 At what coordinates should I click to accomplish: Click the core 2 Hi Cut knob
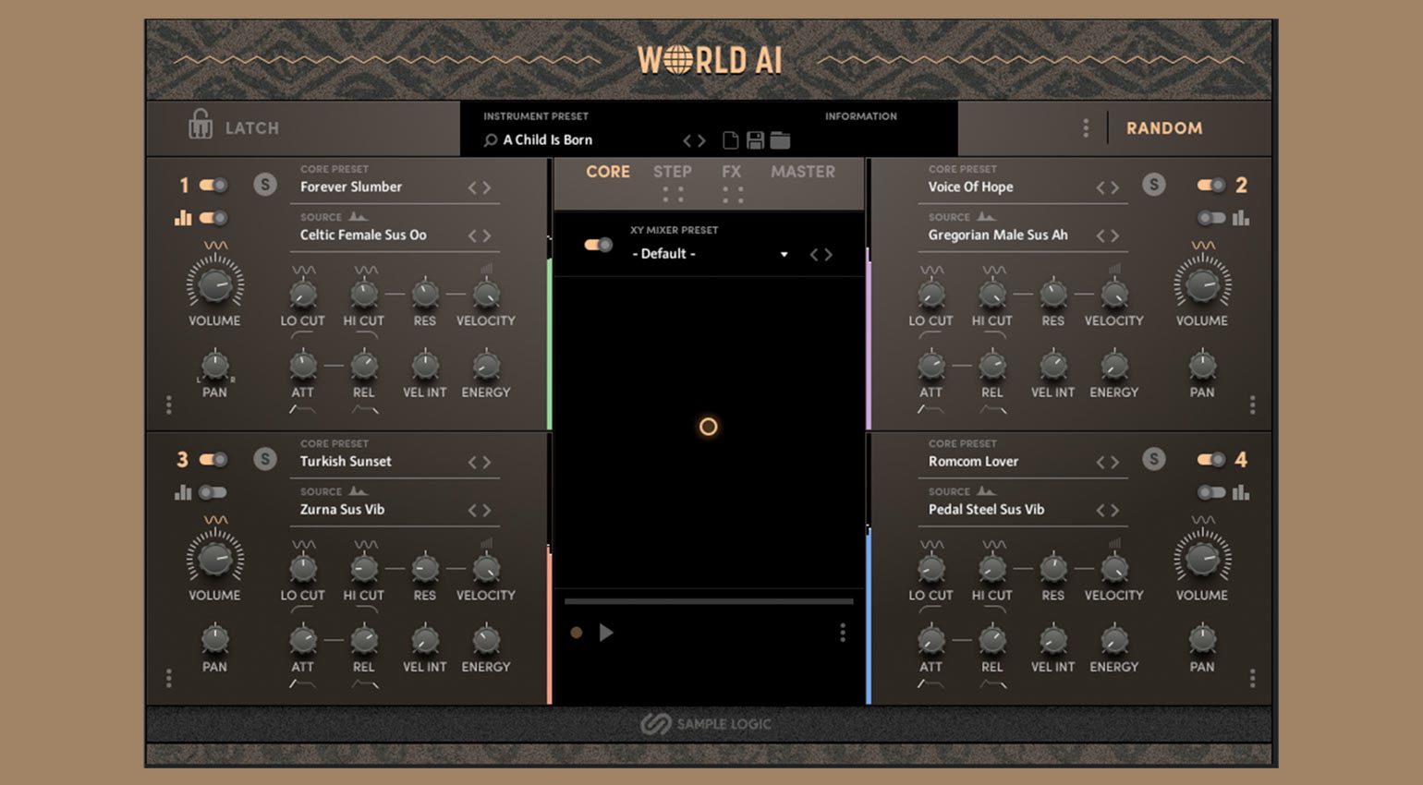tap(992, 294)
